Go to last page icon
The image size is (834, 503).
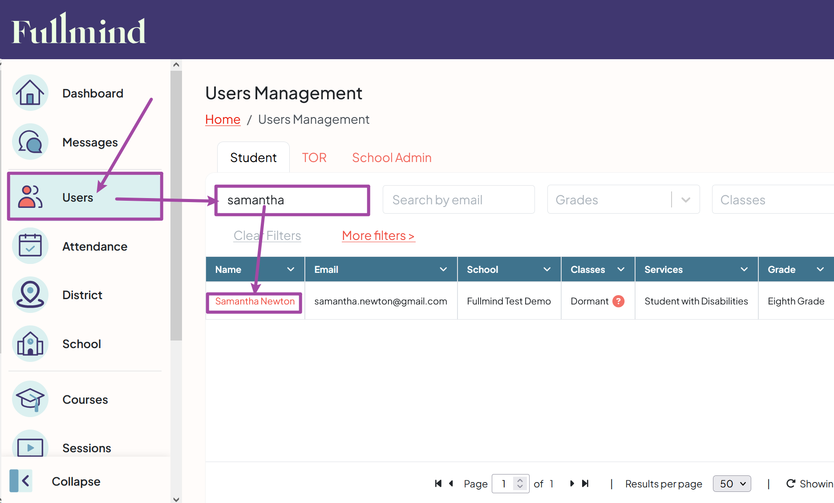[586, 483]
